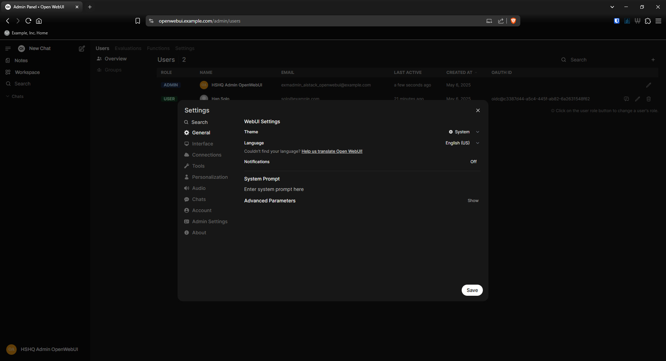Toggle Notifications Off setting
The width and height of the screenshot is (666, 361).
pos(473,162)
